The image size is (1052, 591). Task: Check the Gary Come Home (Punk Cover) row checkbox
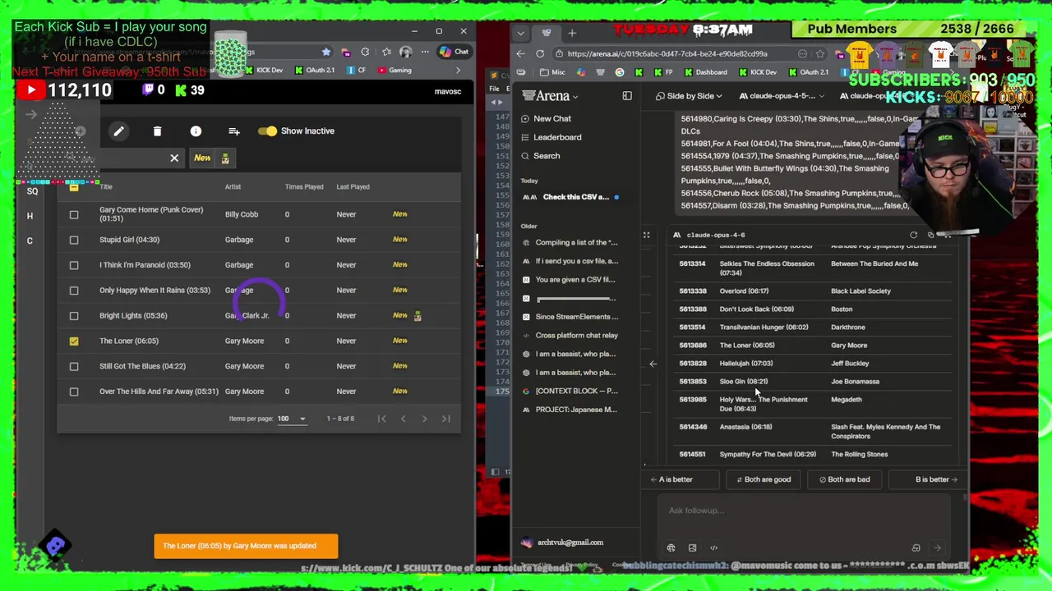point(74,214)
